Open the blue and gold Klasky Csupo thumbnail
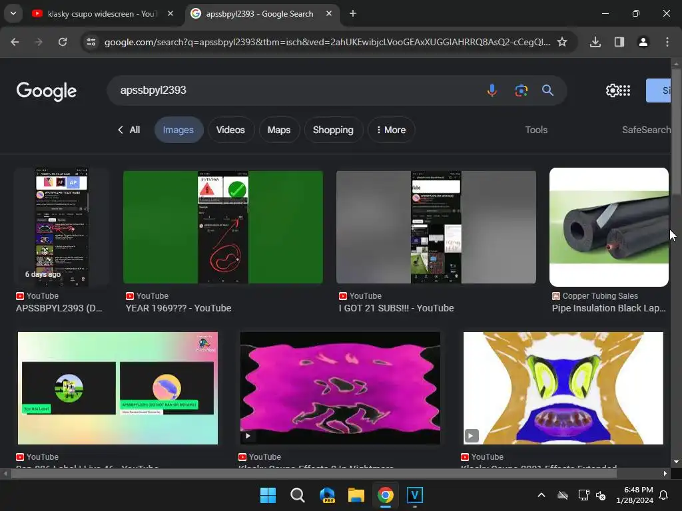The image size is (682, 511). coord(563,388)
